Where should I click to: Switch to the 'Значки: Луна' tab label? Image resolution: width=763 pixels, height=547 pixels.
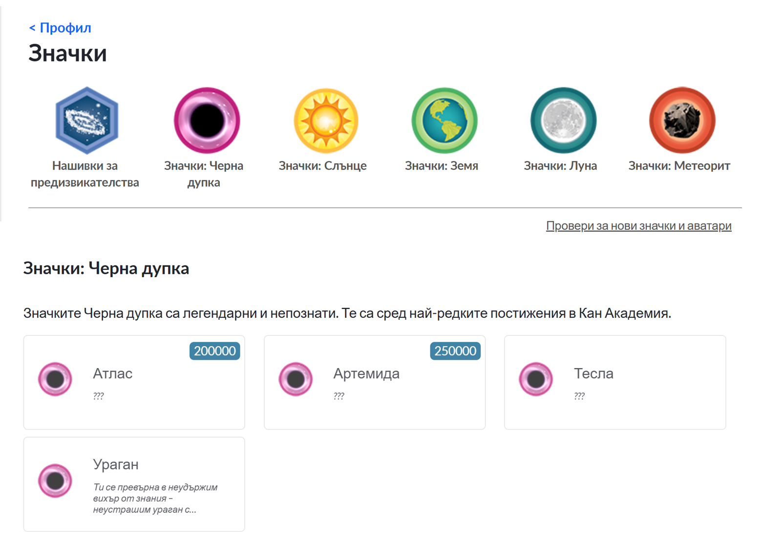(x=560, y=166)
